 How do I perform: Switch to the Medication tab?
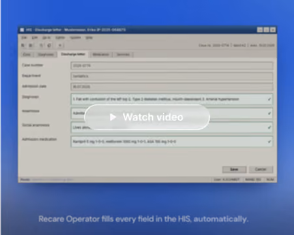coord(101,54)
